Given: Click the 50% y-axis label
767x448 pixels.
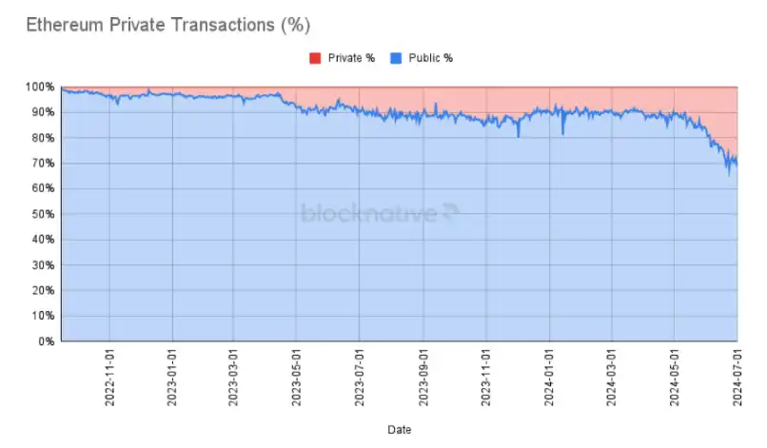Looking at the screenshot, I should [43, 214].
